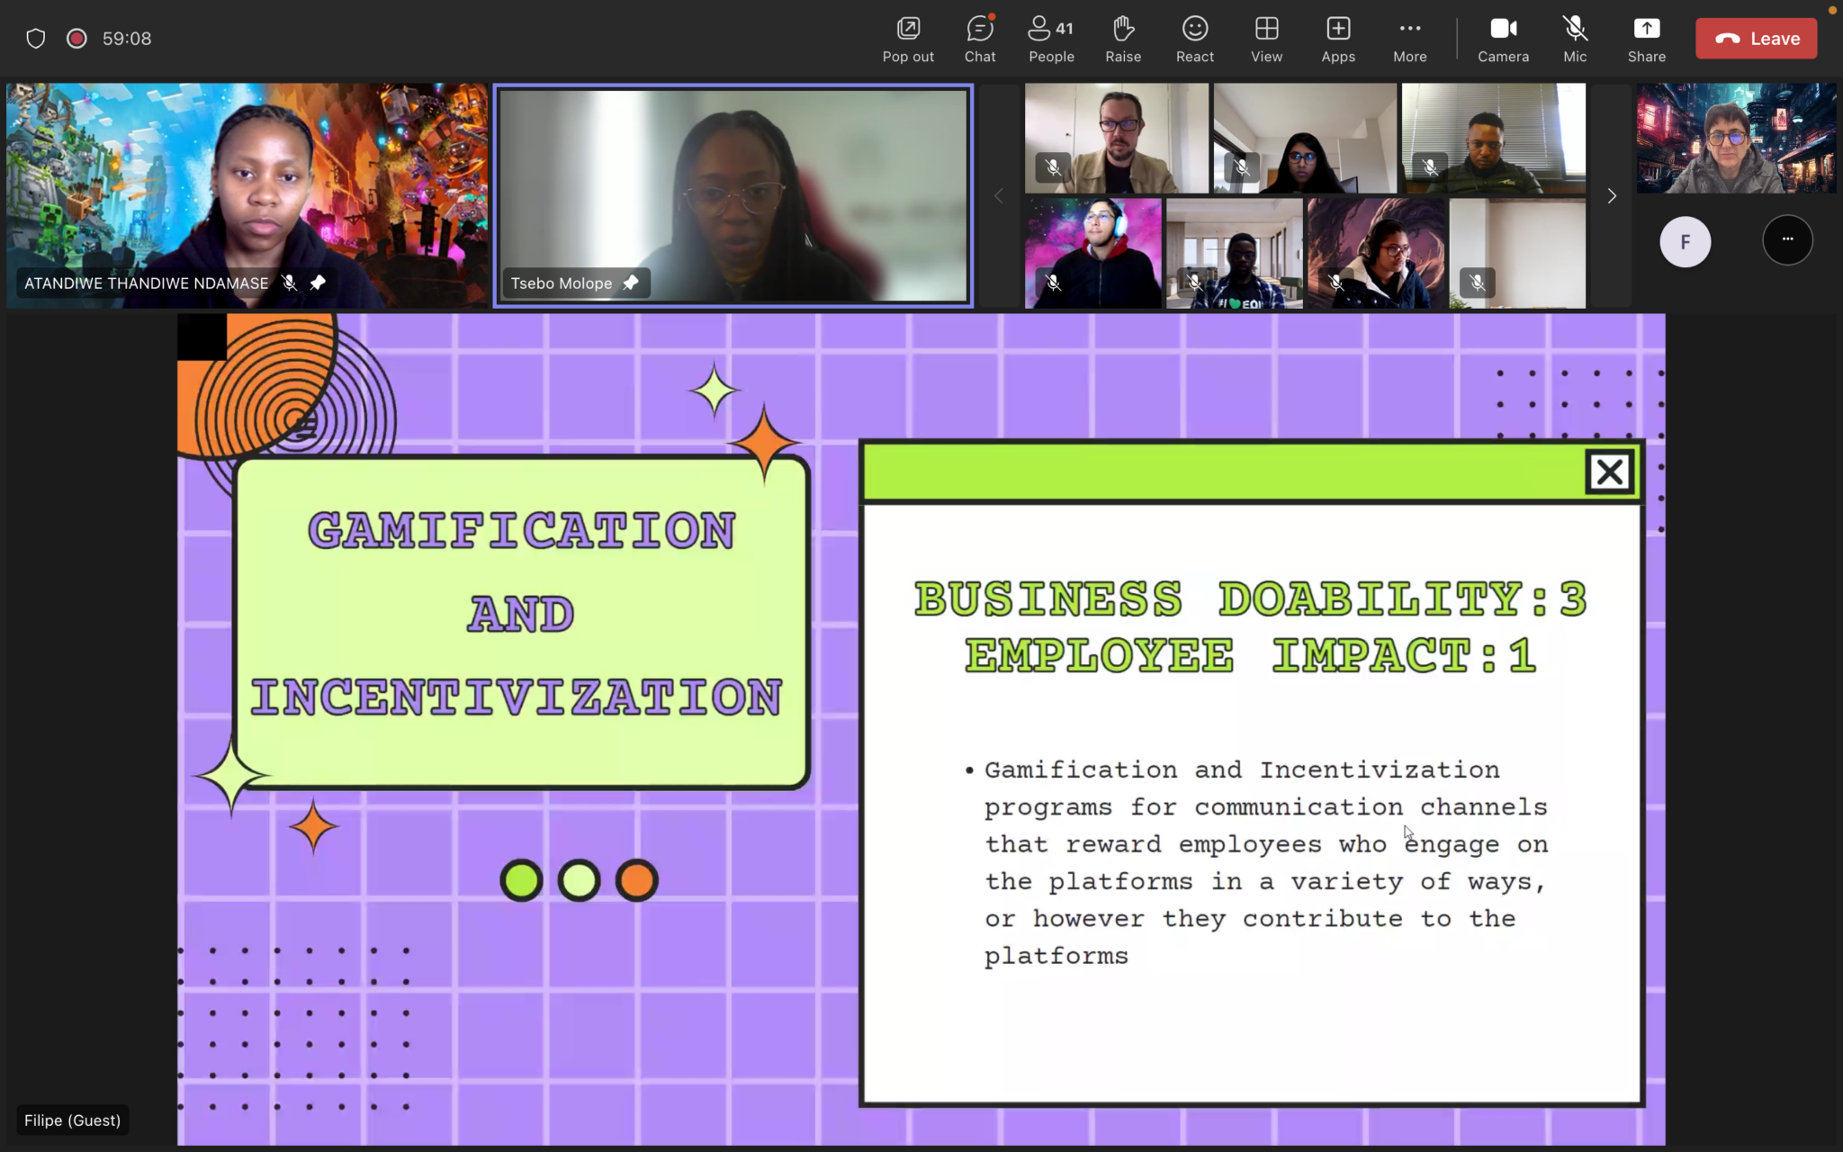The width and height of the screenshot is (1843, 1152).
Task: Raise your hand
Action: click(x=1122, y=38)
